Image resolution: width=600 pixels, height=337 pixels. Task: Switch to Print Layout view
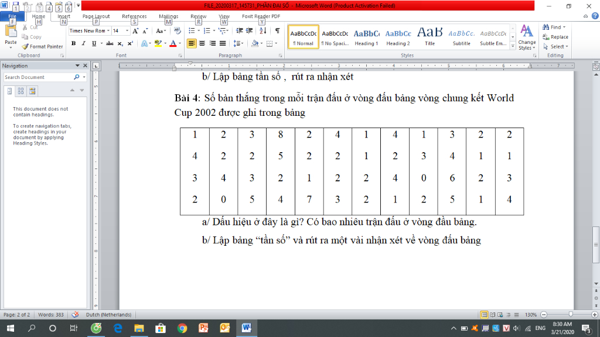point(484,315)
